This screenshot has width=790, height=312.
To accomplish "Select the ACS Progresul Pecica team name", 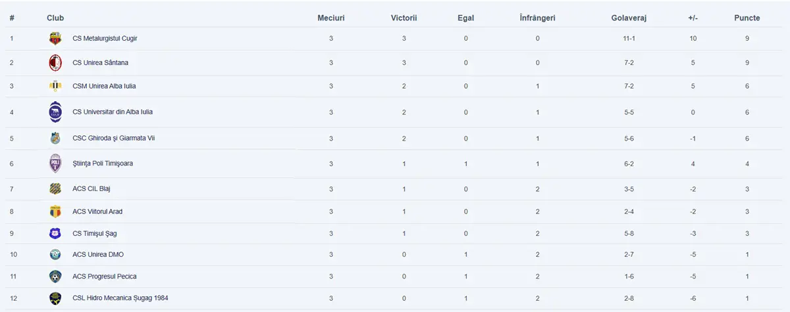I will [x=105, y=277].
